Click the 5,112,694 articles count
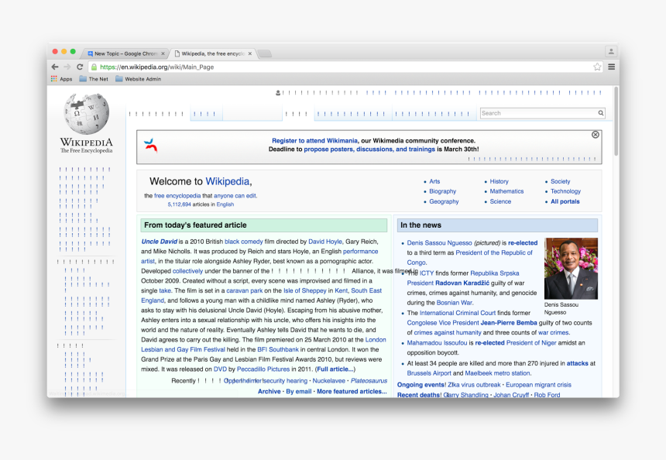This screenshot has width=666, height=460. coord(179,204)
